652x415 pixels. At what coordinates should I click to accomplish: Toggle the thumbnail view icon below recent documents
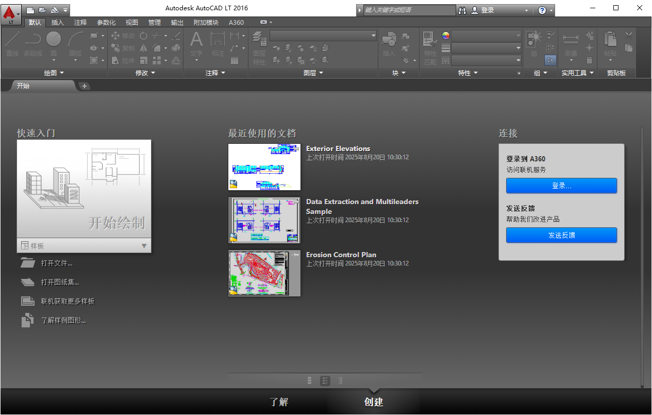pyautogui.click(x=325, y=380)
